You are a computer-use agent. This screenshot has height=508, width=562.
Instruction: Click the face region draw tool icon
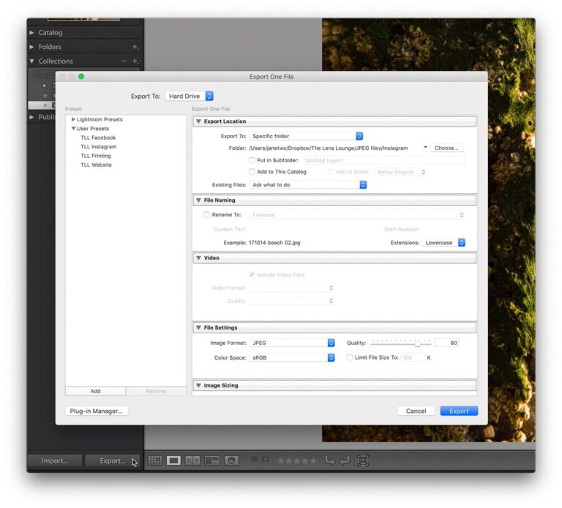click(363, 460)
